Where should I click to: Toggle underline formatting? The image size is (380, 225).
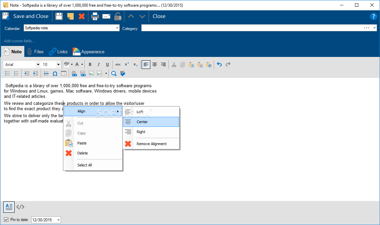tap(107, 64)
